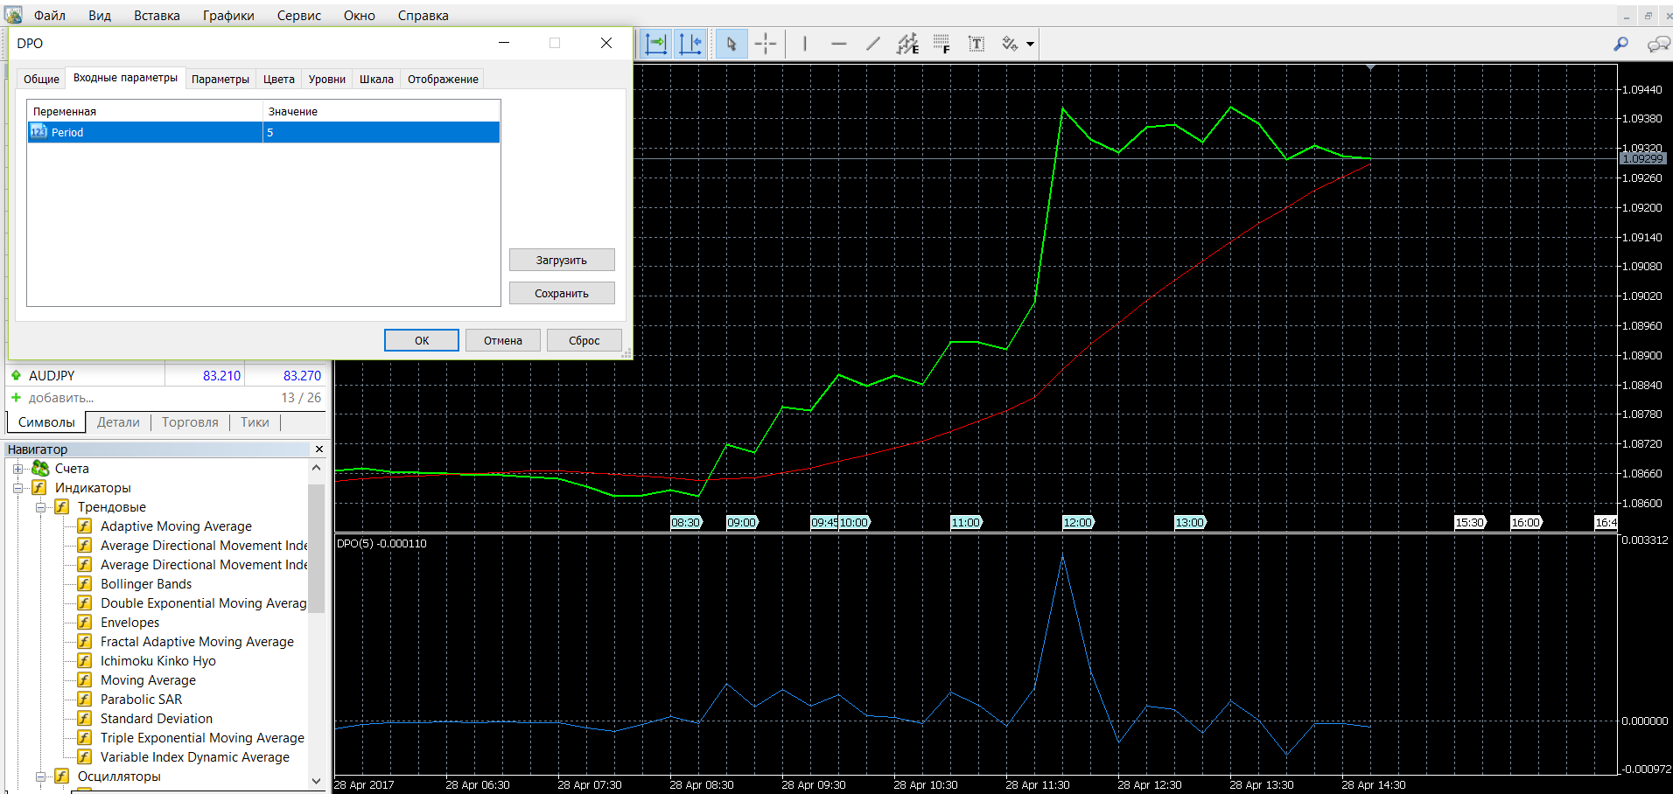Select the text label tool

(x=976, y=44)
